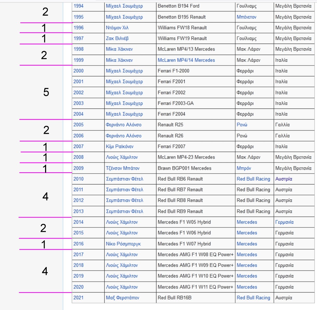Open Mercedes constructor link in 2016 row

click(247, 244)
